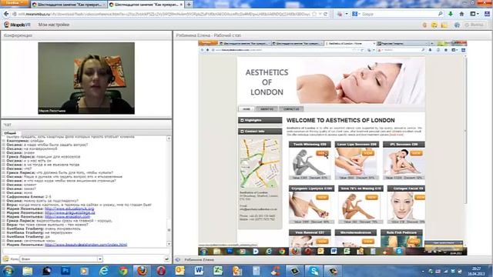This screenshot has width=493, height=277.
Task: Switch to the second Шестнадцатое занятие tab
Action: pyautogui.click(x=146, y=5)
